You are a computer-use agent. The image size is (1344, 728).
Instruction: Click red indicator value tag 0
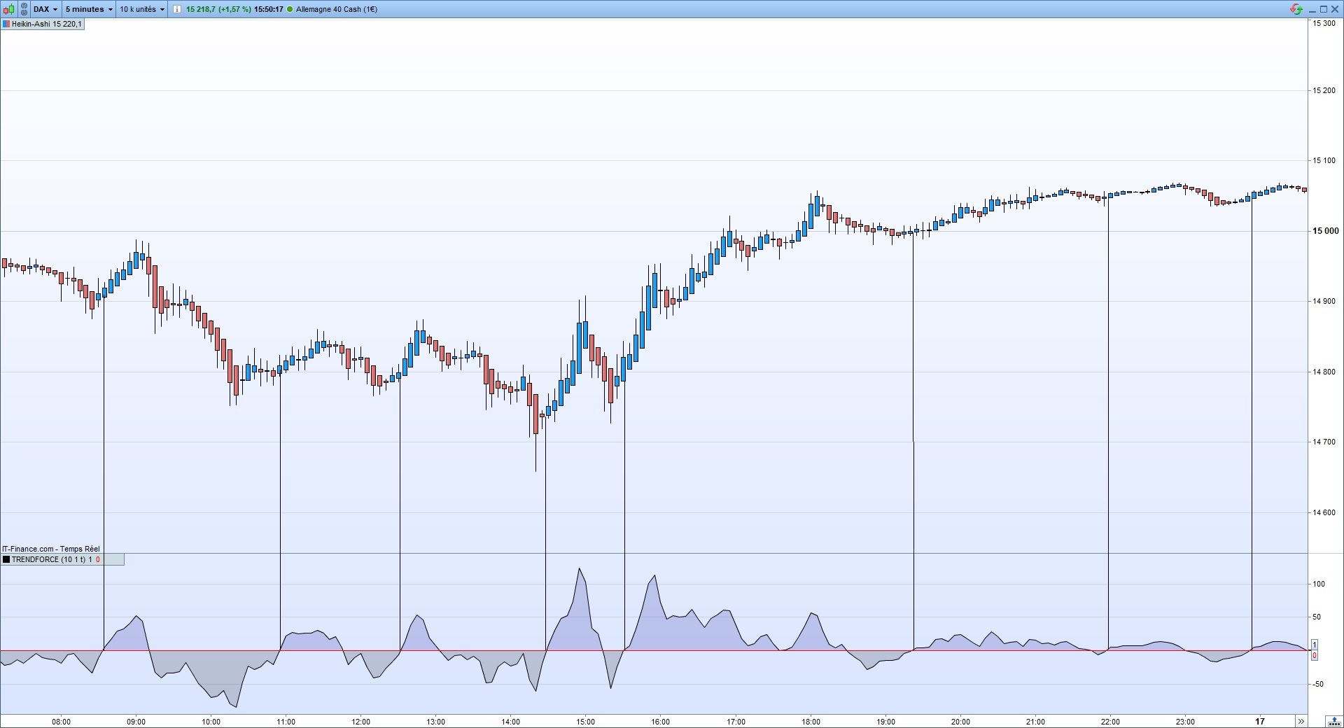1315,656
